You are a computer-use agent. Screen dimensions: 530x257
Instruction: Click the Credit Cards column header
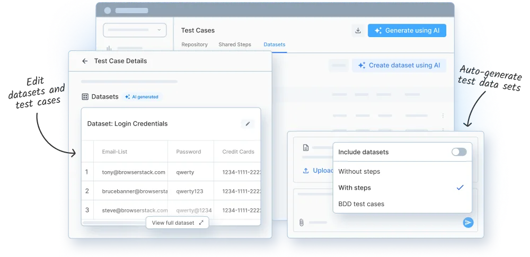tap(238, 152)
